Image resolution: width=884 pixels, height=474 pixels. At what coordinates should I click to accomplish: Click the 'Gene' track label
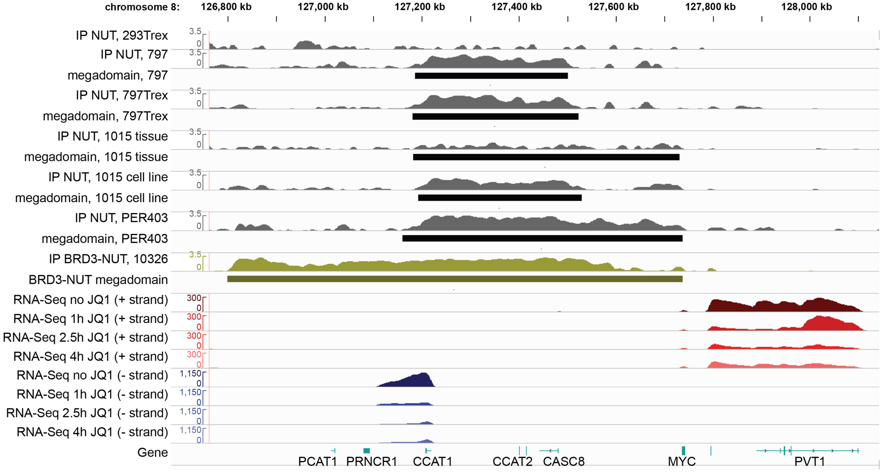click(x=153, y=452)
